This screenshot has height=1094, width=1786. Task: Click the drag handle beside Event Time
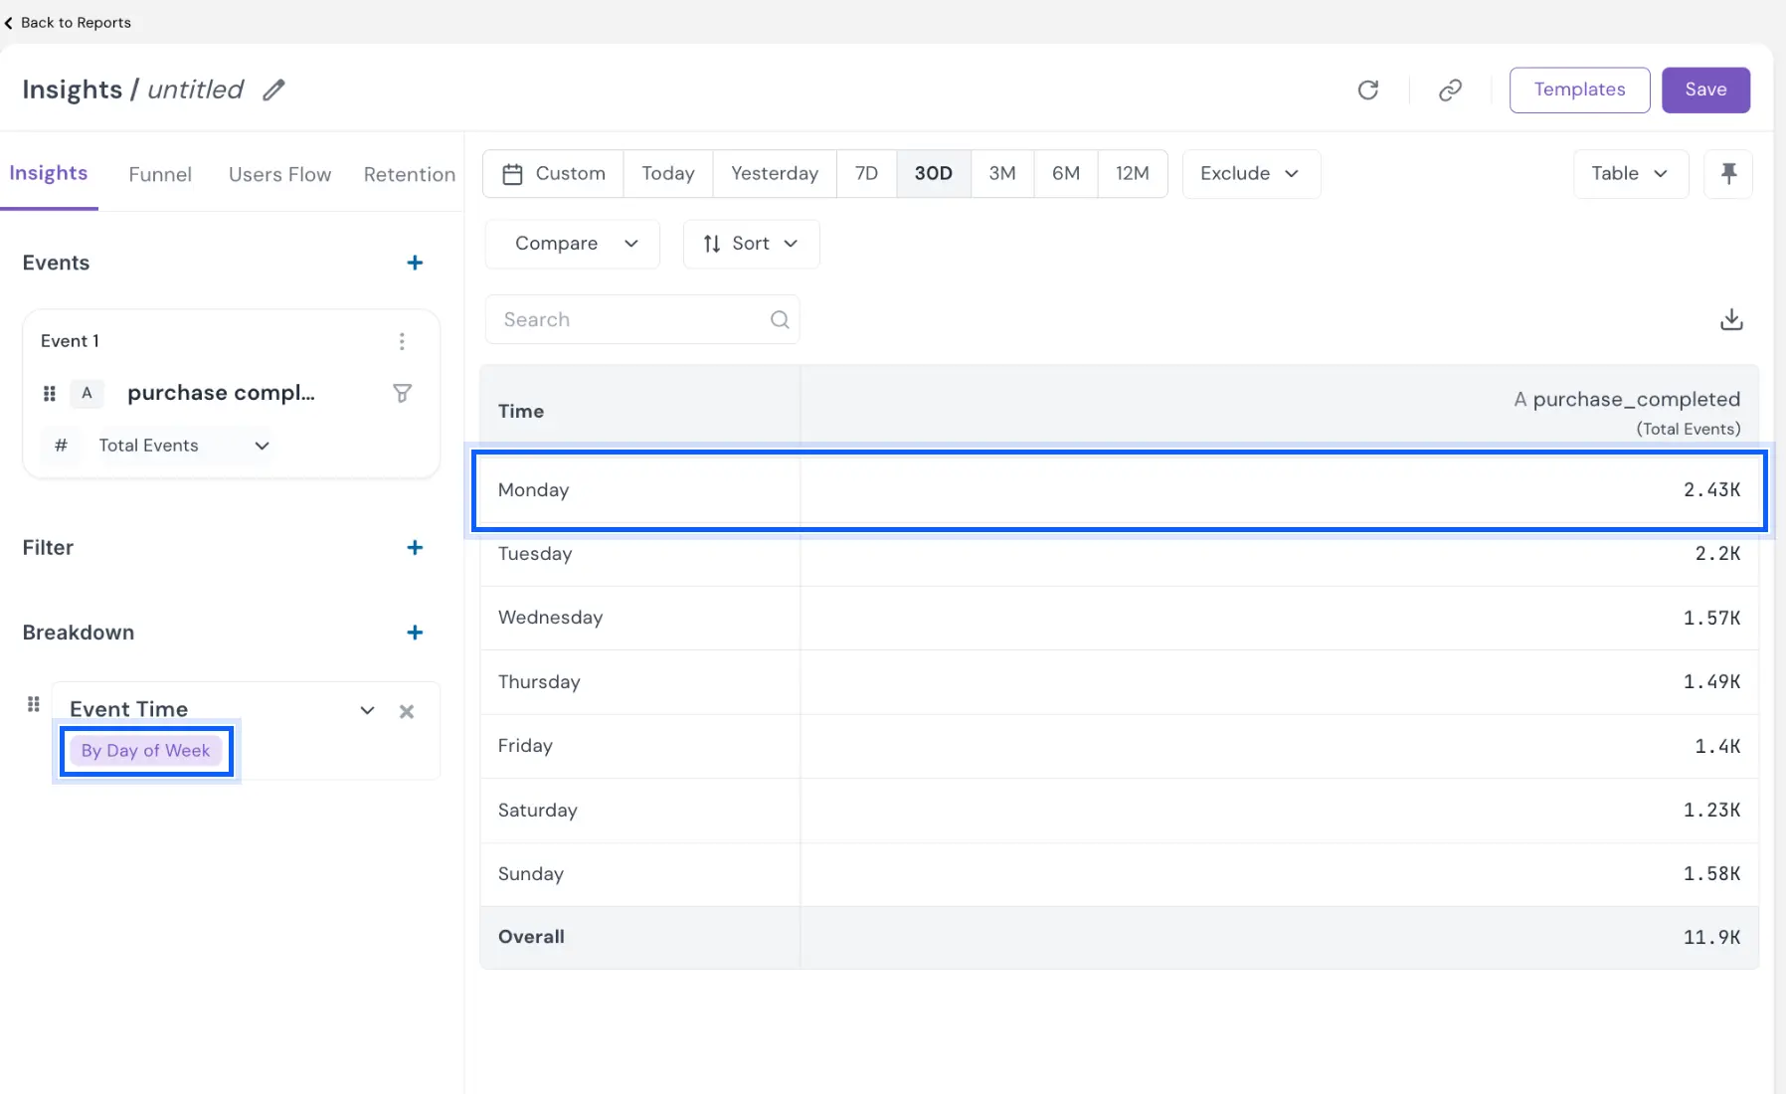pos(33,704)
